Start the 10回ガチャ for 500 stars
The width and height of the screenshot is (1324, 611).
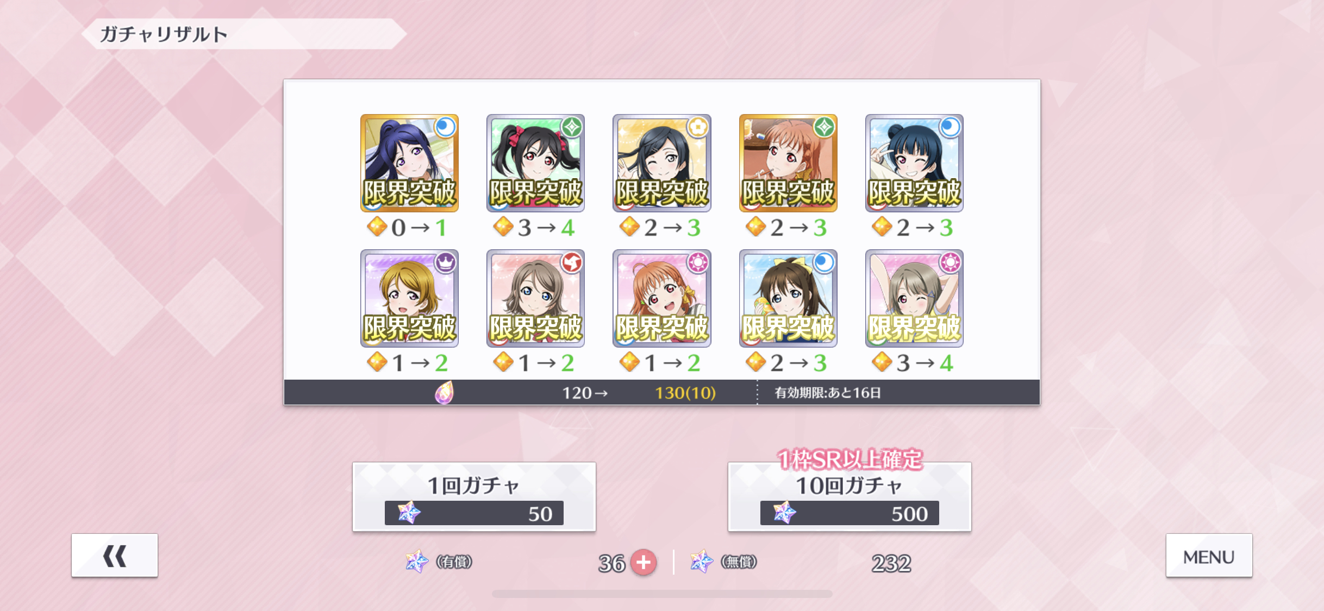tap(850, 497)
